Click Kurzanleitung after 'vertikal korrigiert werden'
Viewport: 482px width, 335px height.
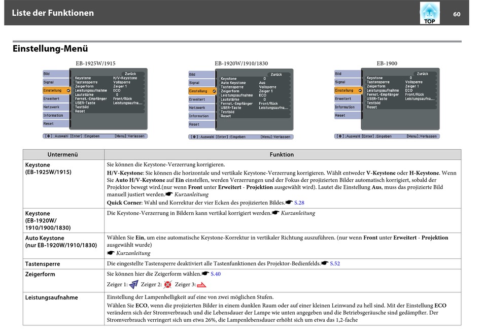pos(298,213)
